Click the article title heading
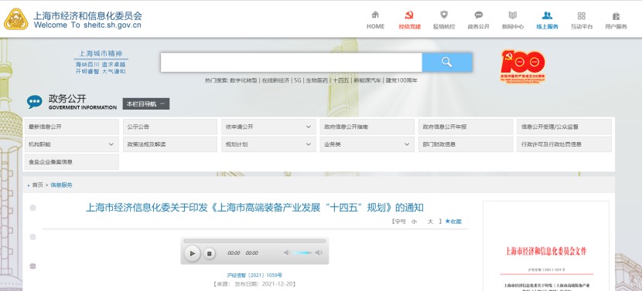642x291 pixels. pos(254,208)
